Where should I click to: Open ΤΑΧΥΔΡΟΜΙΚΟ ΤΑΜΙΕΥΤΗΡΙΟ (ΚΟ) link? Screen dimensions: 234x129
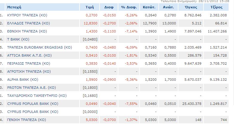click(x=37, y=96)
